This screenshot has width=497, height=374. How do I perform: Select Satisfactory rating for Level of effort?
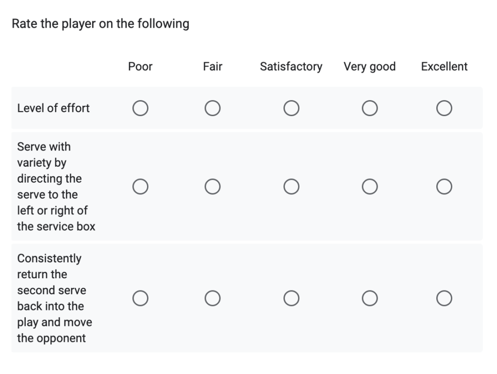(x=291, y=108)
